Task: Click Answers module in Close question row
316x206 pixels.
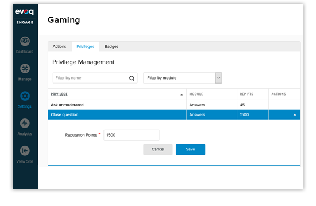Action: [197, 114]
